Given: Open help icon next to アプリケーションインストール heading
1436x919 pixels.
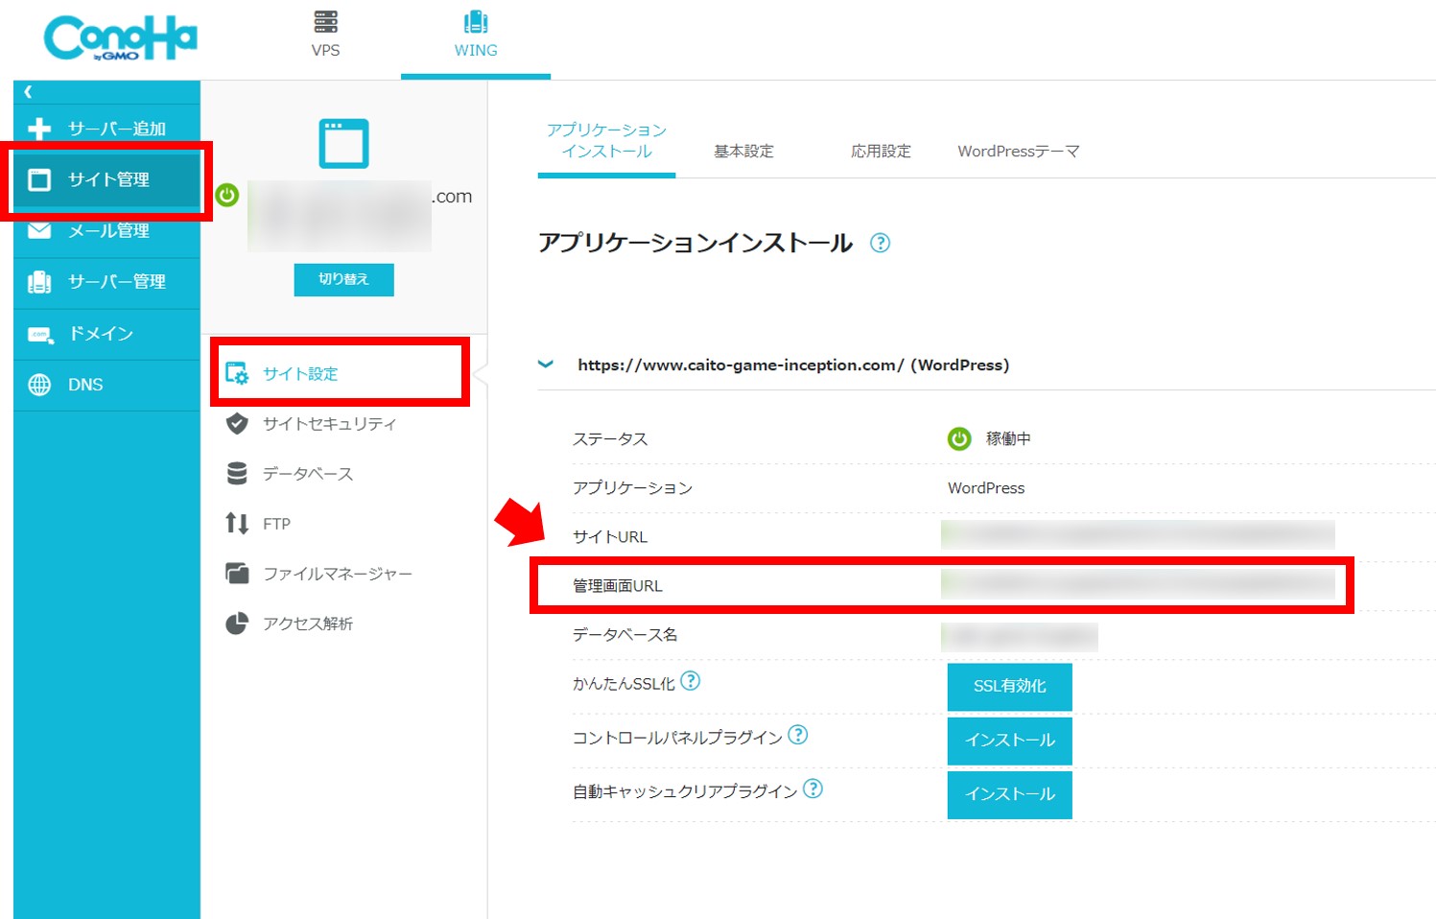Looking at the screenshot, I should (880, 243).
